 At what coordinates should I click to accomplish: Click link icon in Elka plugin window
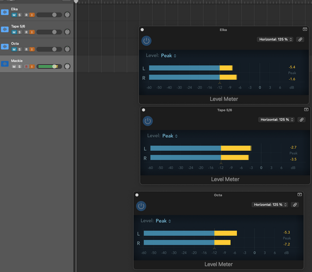point(300,39)
